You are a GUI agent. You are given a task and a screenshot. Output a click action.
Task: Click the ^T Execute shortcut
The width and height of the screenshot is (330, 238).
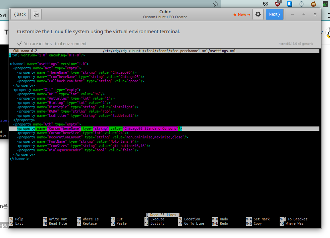(154, 219)
